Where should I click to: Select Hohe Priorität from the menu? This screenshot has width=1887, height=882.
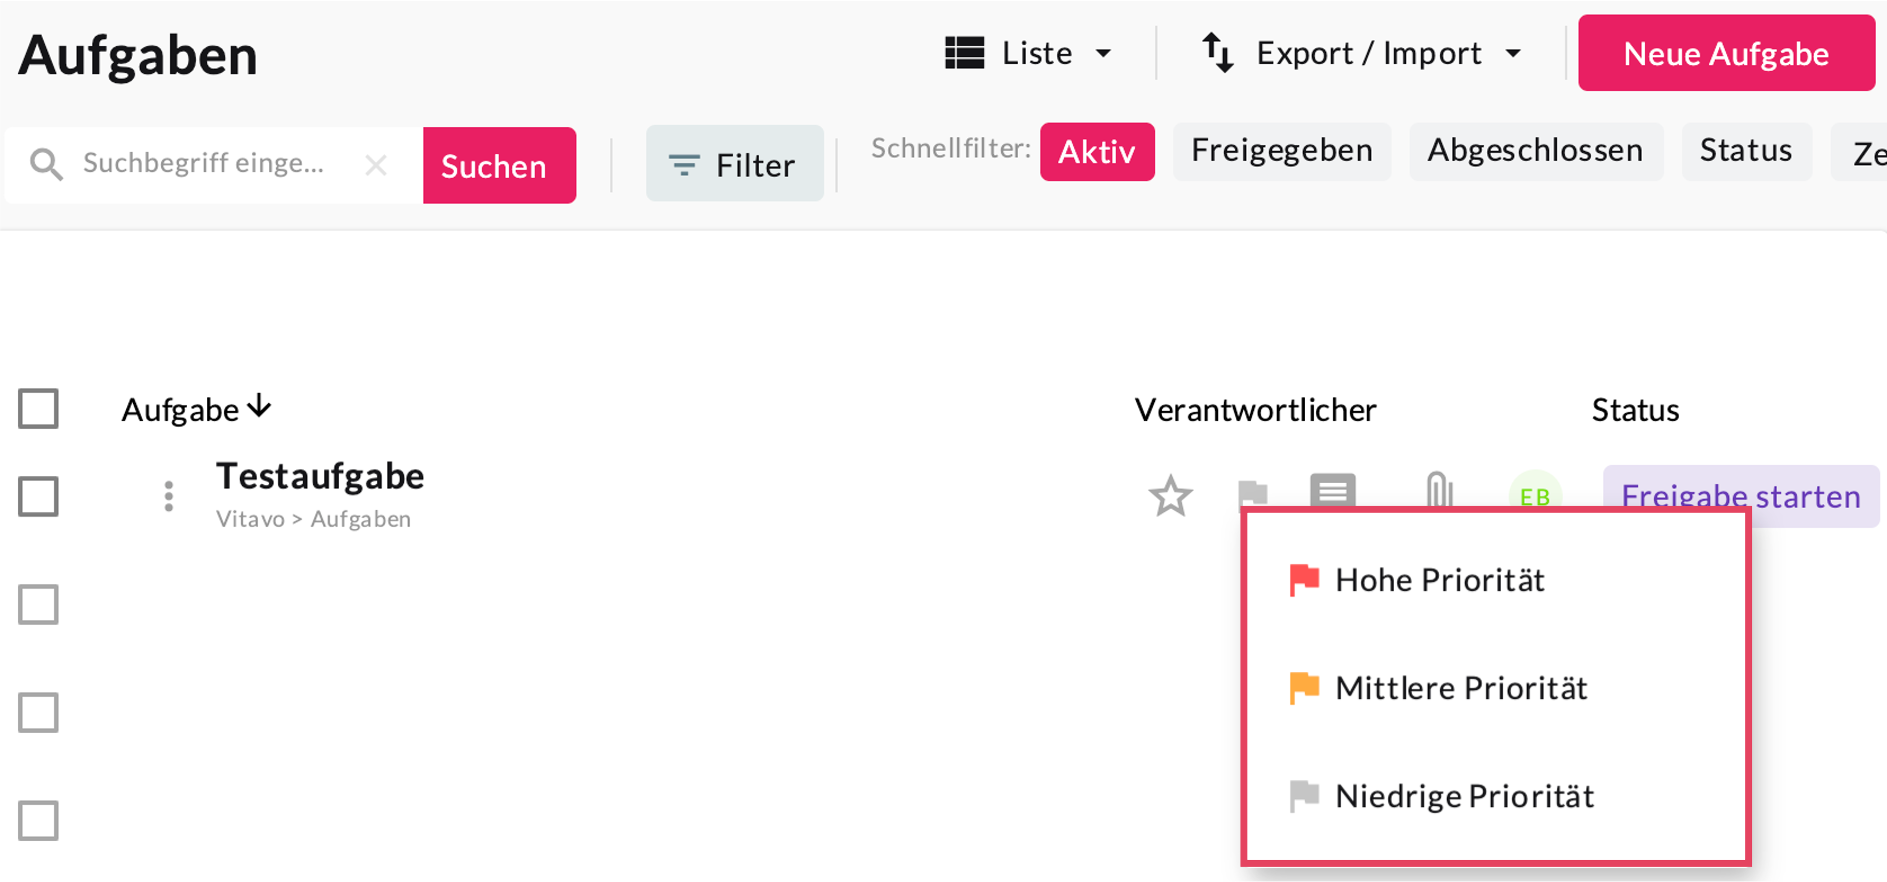click(x=1439, y=579)
